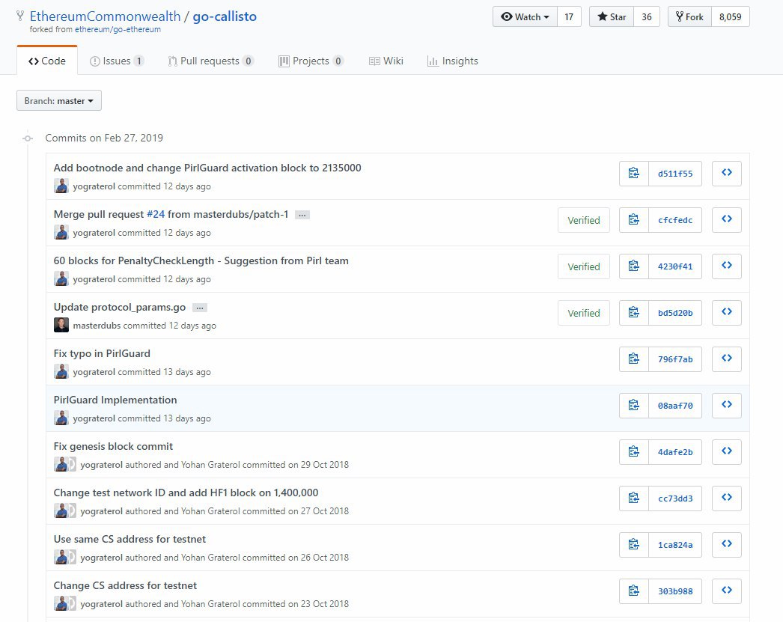Expand Merge pull request commit description ellipsis
The image size is (783, 622).
click(x=302, y=215)
